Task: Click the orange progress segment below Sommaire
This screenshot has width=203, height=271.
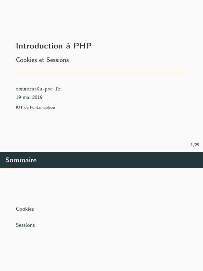Action: (x=7, y=168)
